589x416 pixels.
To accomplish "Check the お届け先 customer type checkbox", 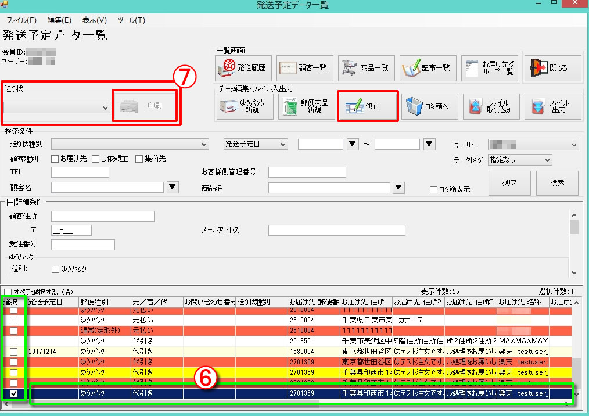I will 55,159.
